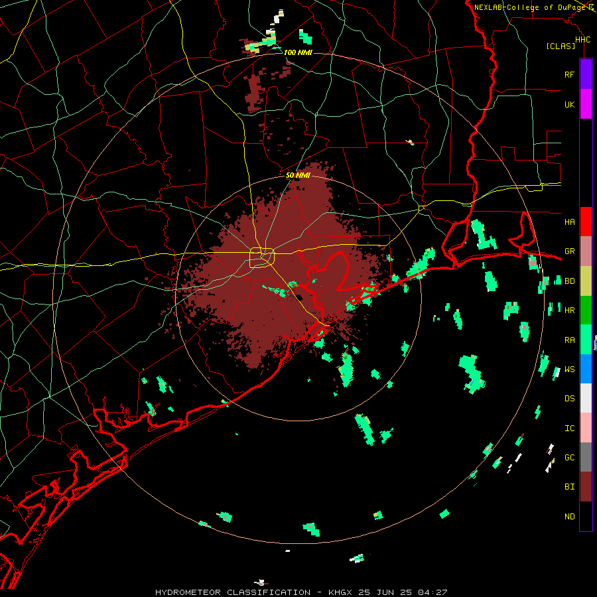The image size is (597, 597).
Task: Click the "WS" legend label
Action: [570, 369]
